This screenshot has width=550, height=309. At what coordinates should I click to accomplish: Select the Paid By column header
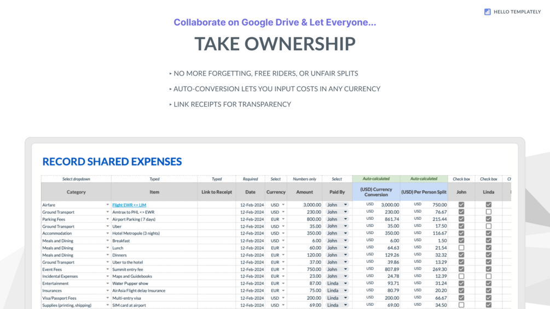[x=337, y=192]
